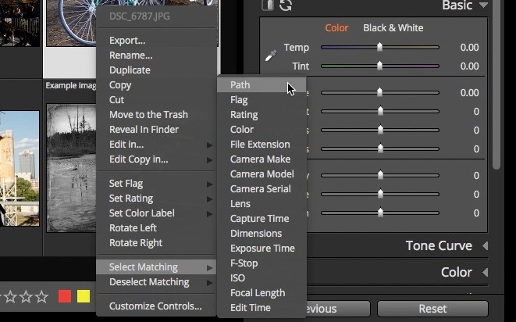
Task: Click the Temp slider handle
Action: pyautogui.click(x=380, y=48)
